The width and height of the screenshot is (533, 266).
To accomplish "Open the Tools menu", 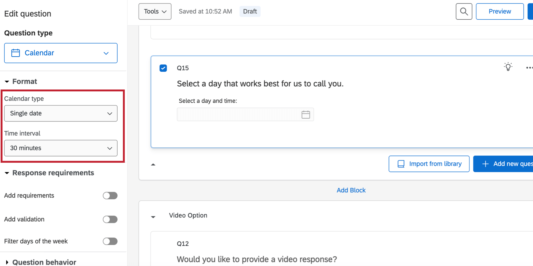I will (x=155, y=11).
